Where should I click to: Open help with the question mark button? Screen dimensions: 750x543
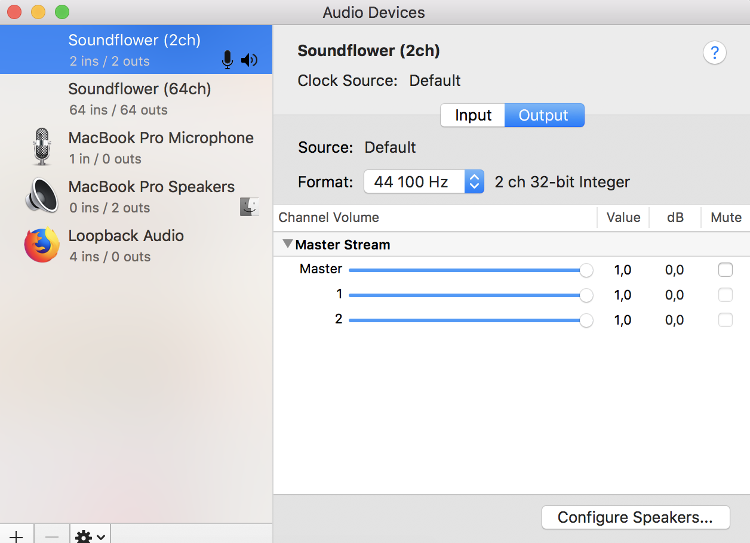pyautogui.click(x=714, y=53)
